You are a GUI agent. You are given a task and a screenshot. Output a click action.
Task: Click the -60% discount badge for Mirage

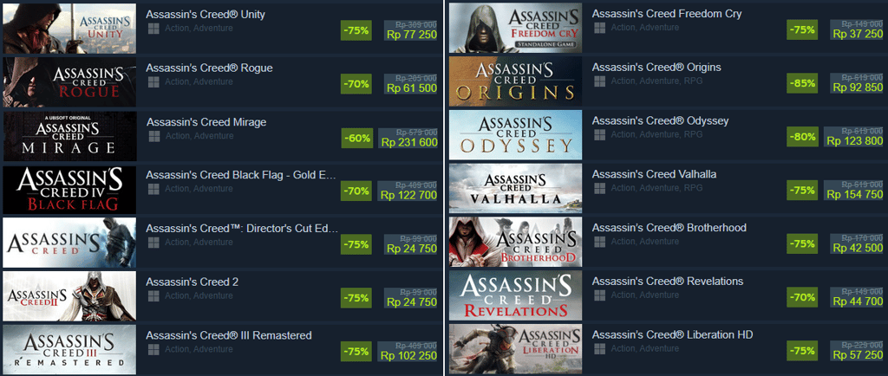point(356,137)
